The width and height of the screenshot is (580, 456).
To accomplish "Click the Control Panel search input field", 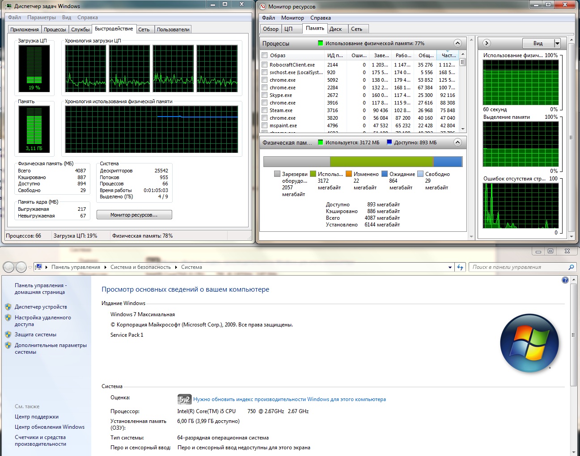I will [518, 267].
